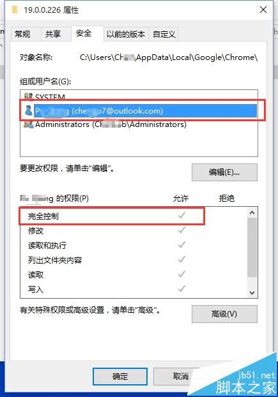Click 写入 allow checkmark

pyautogui.click(x=181, y=288)
